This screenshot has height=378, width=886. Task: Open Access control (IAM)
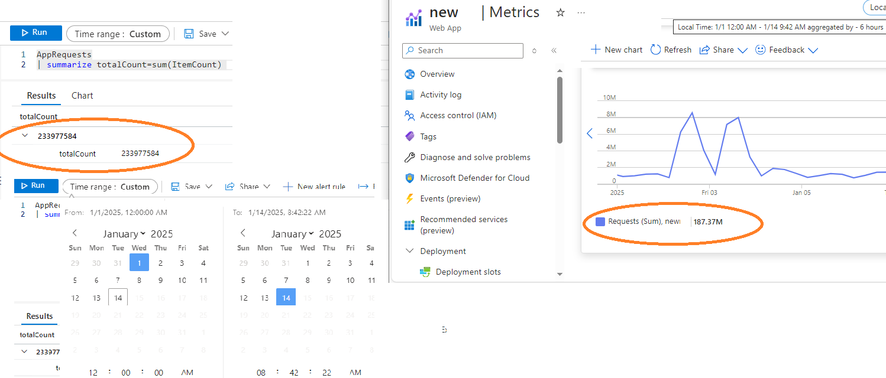click(x=458, y=115)
